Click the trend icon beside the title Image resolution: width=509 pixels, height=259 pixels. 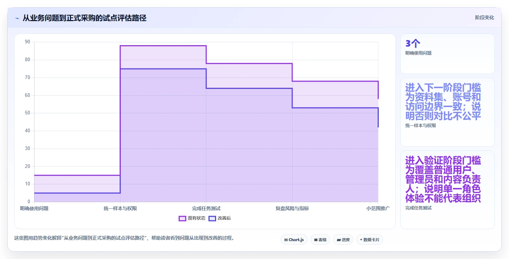point(17,18)
